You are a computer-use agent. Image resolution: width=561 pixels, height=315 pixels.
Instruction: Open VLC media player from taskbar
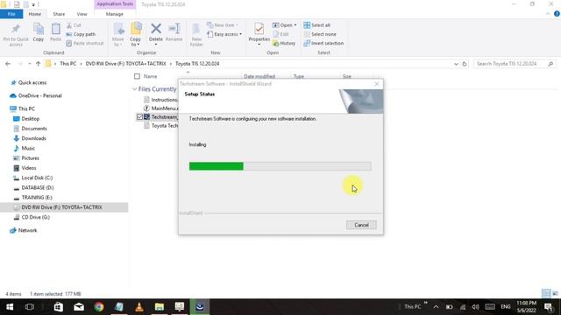(139, 307)
